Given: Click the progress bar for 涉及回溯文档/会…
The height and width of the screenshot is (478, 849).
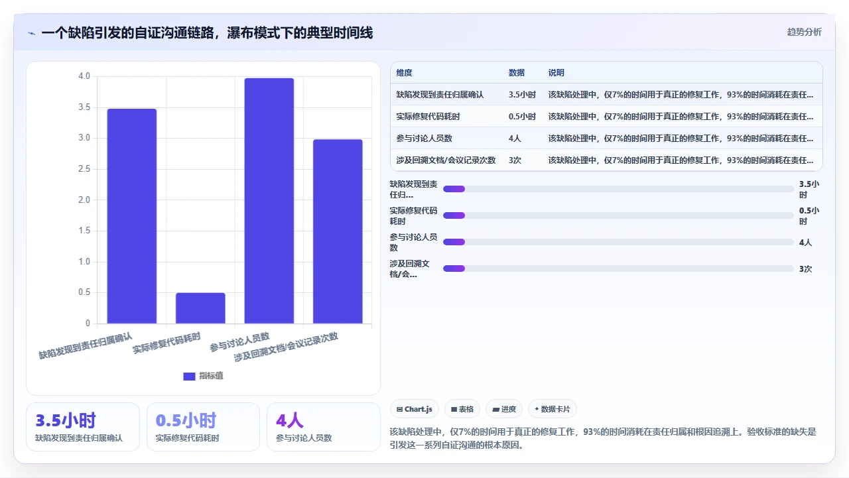Looking at the screenshot, I should [x=618, y=269].
